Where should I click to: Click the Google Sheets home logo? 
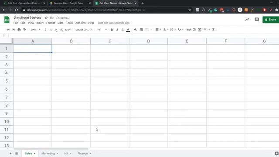point(7,20)
